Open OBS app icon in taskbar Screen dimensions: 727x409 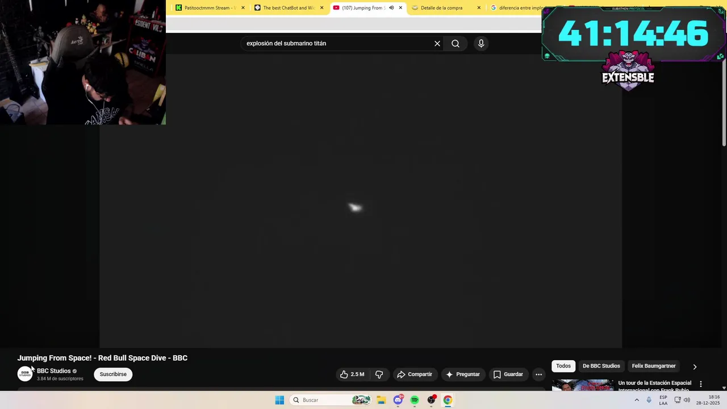(431, 400)
